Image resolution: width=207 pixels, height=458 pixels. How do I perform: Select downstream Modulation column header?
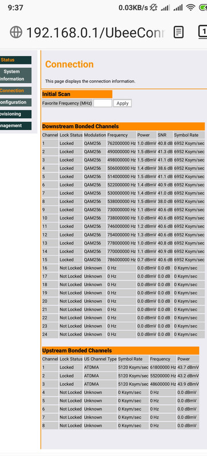point(95,135)
